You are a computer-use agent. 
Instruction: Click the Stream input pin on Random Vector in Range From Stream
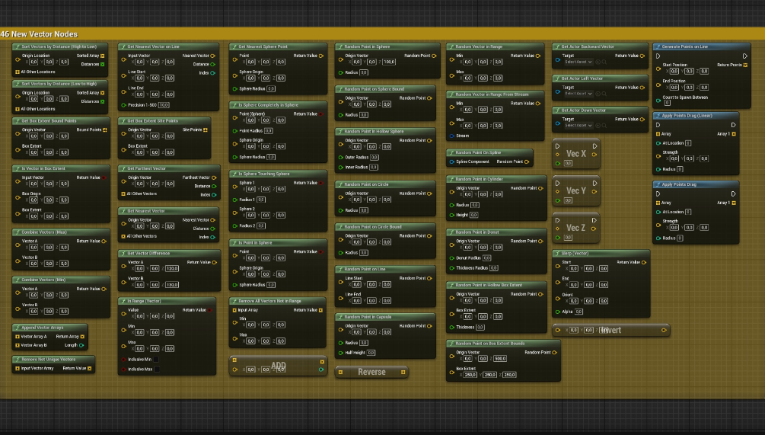[452, 136]
